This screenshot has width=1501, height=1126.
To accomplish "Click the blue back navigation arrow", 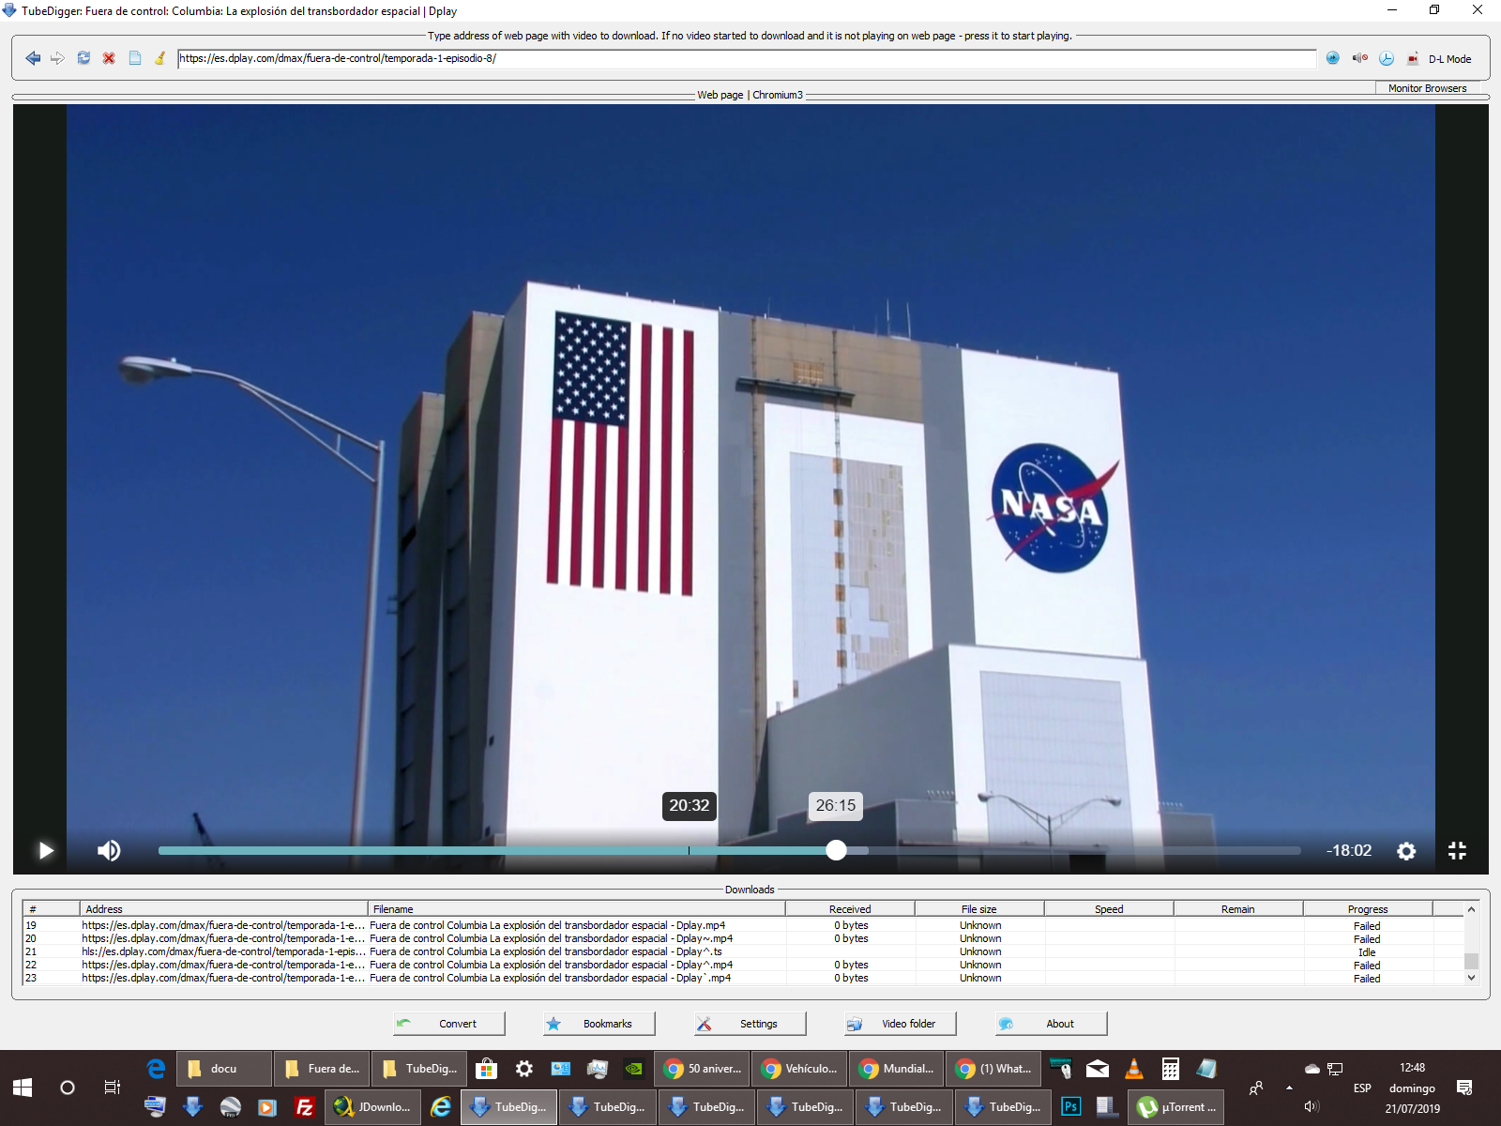I will (x=33, y=58).
